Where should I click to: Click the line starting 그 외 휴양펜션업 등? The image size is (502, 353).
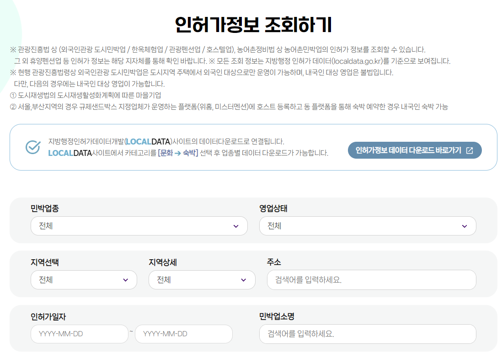(232, 61)
